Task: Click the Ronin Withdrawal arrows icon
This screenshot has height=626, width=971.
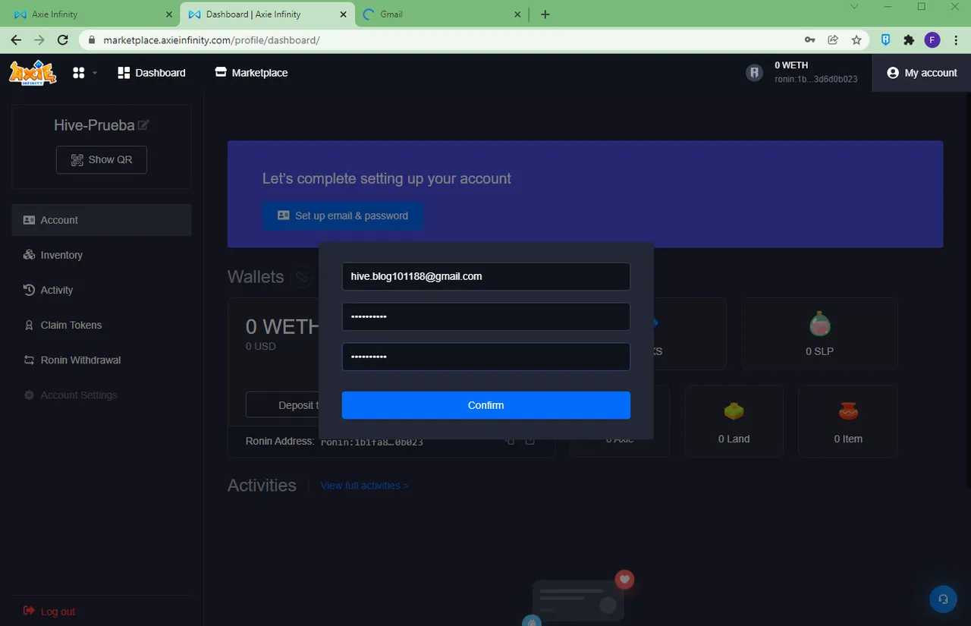Action: (x=29, y=360)
